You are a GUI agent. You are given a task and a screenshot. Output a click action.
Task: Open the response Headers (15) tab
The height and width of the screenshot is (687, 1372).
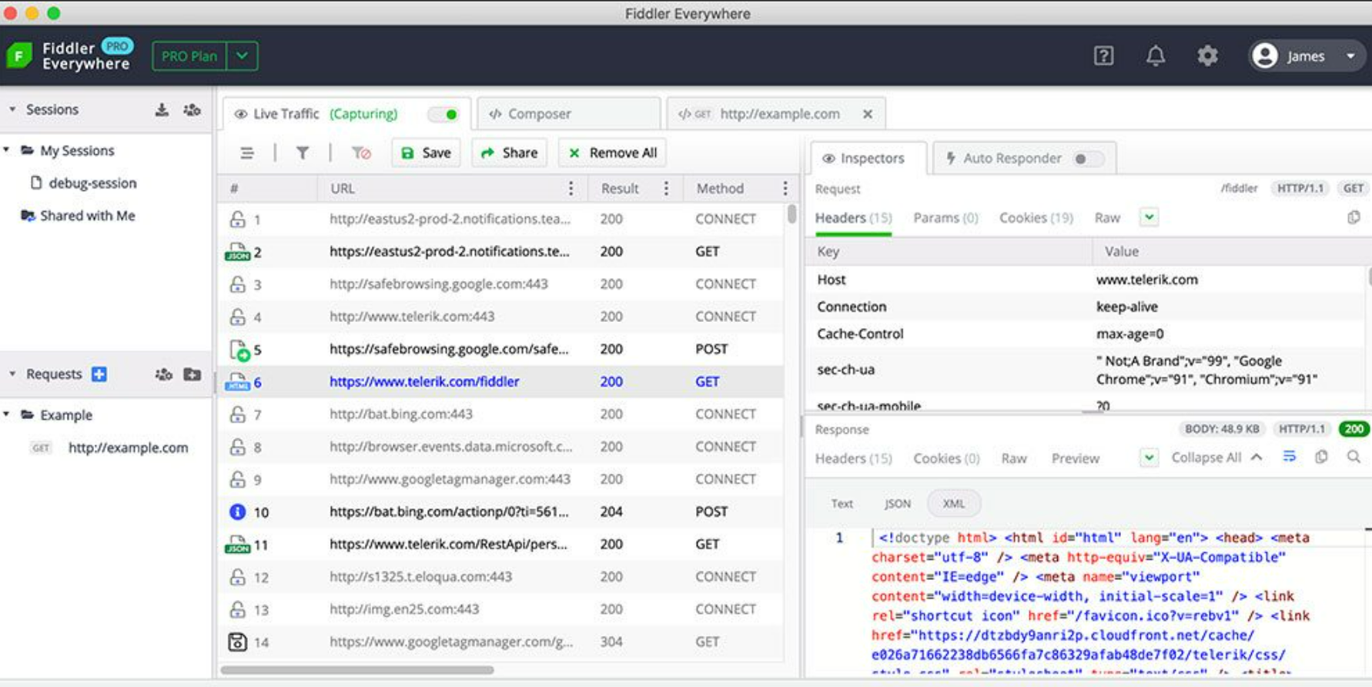pyautogui.click(x=853, y=458)
